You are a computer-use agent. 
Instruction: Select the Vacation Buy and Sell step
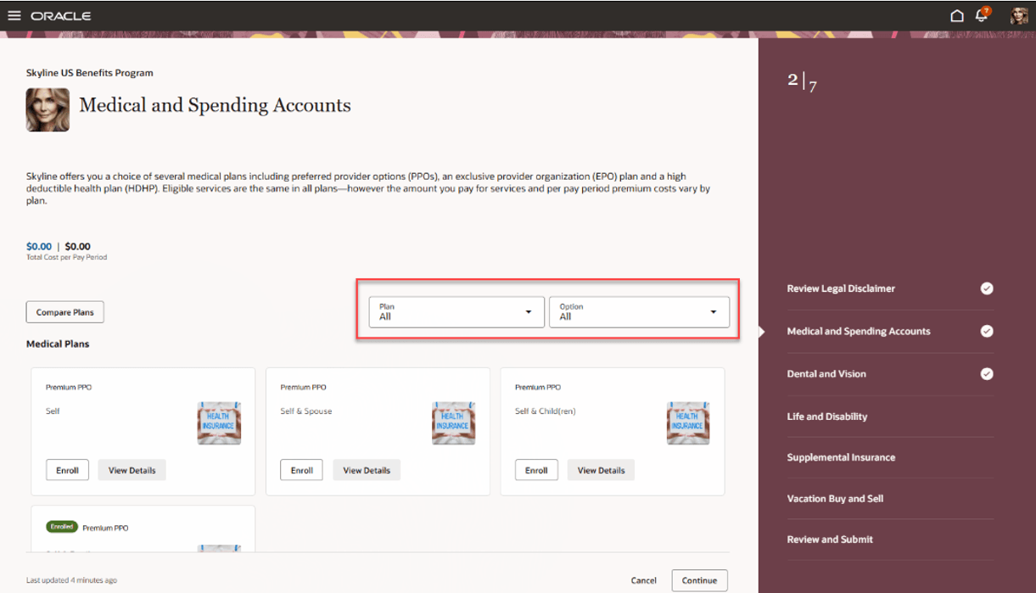(x=836, y=498)
